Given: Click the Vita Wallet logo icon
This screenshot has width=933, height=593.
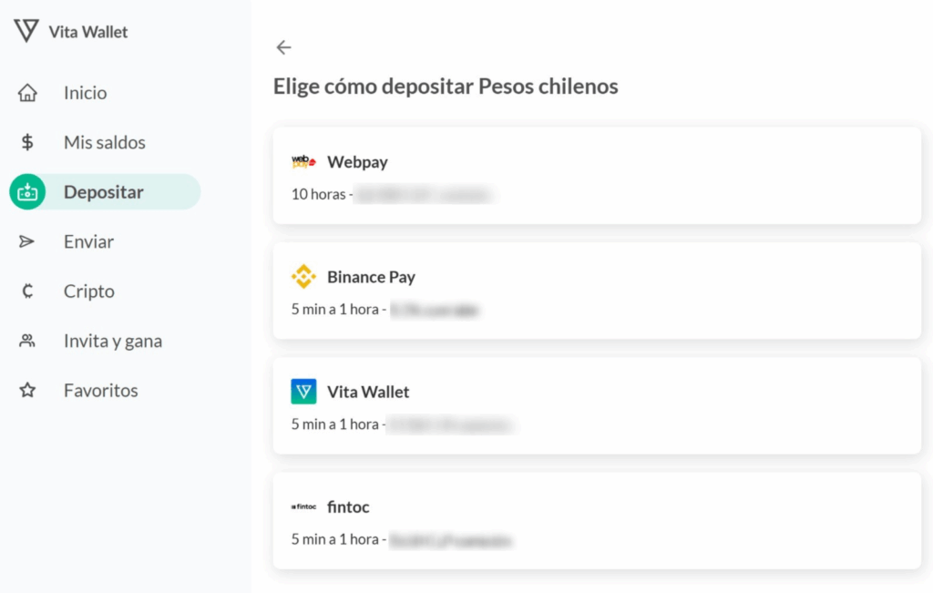Looking at the screenshot, I should point(26,30).
